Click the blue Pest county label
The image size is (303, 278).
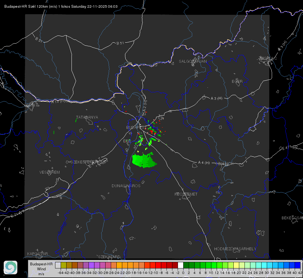coord(213,186)
